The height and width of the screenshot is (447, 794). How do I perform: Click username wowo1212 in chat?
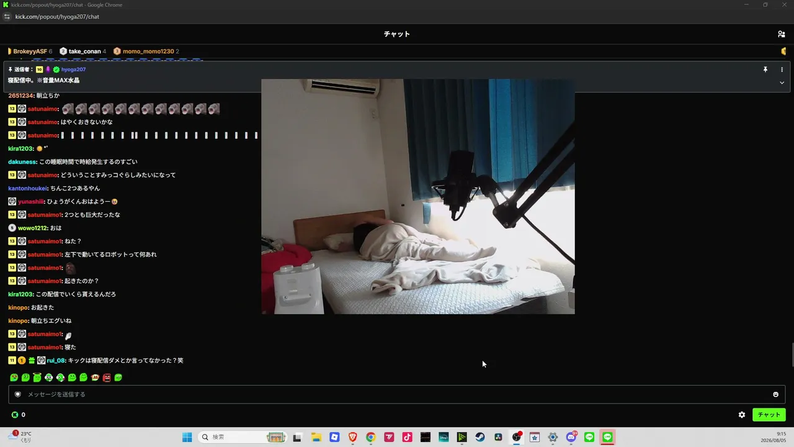pyautogui.click(x=33, y=228)
